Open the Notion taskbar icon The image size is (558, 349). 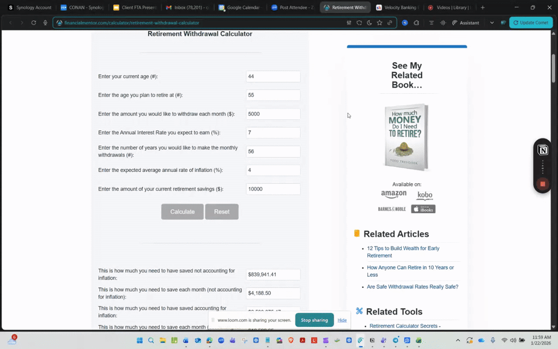[x=372, y=340]
